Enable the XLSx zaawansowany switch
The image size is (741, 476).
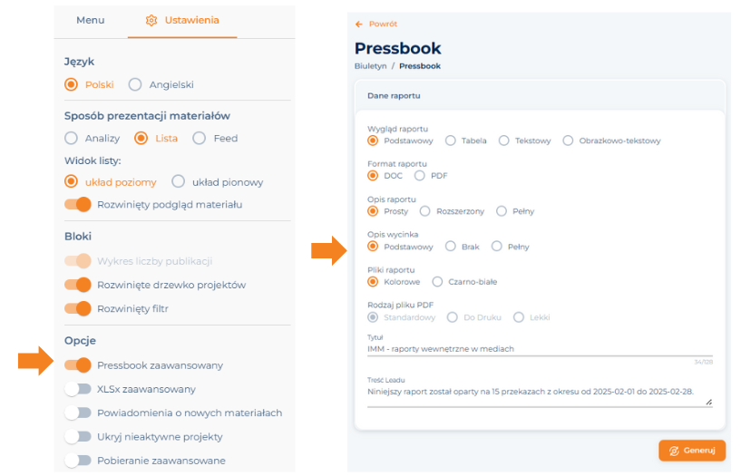point(78,389)
